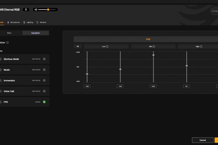Open the Lighting tab
The width and height of the screenshot is (218, 145).
(28, 22)
